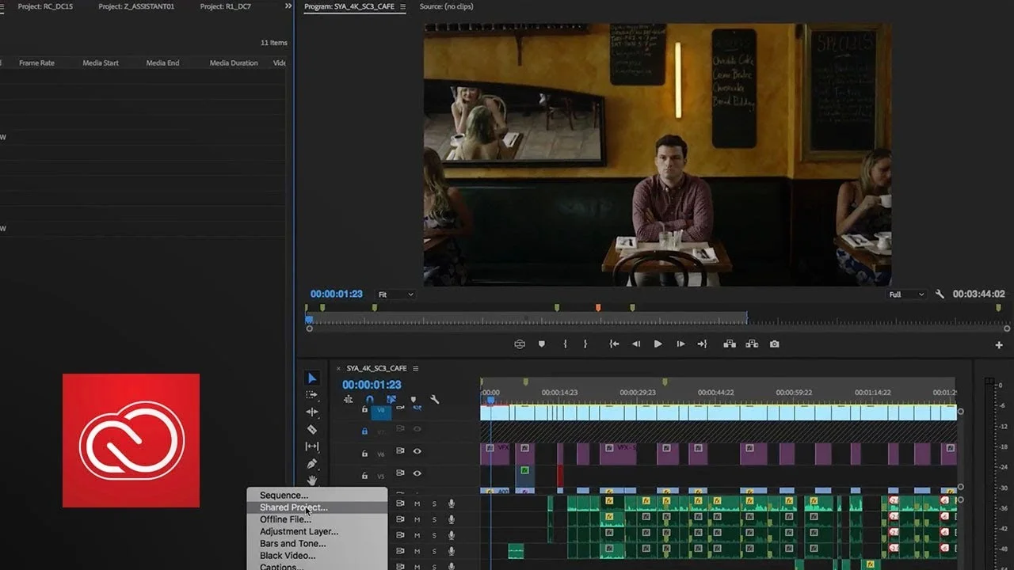Select the Ripple Edit tool
The height and width of the screenshot is (570, 1014).
coord(312,412)
